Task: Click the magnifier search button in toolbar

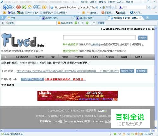Action: tap(149, 7)
